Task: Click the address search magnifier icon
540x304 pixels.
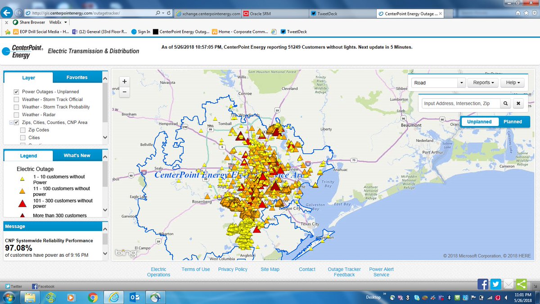Action: [505, 104]
